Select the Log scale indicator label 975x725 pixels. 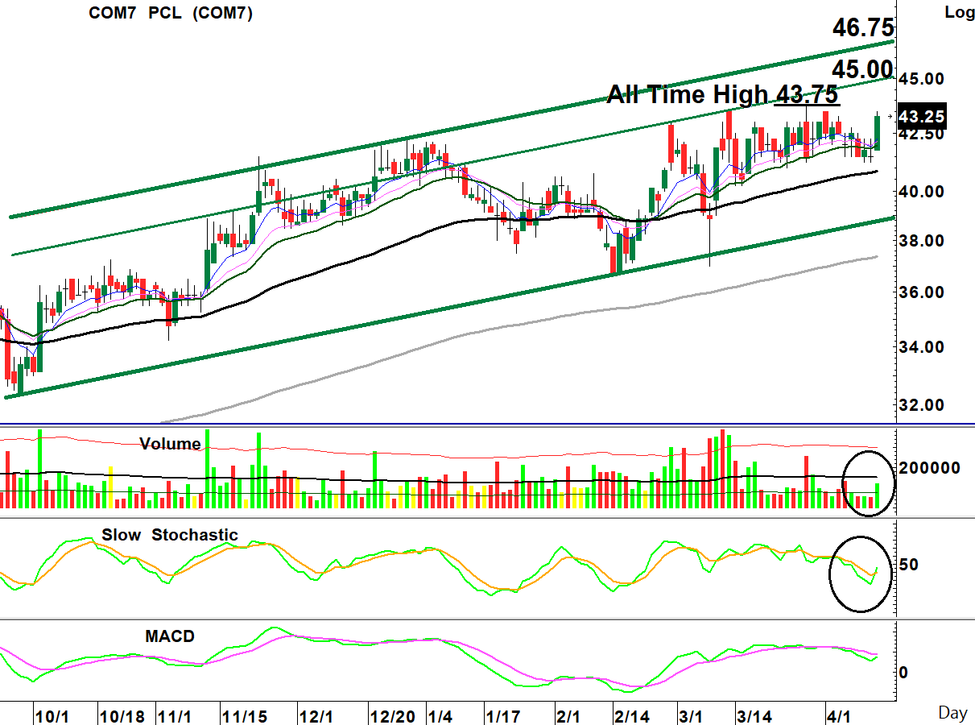tap(959, 10)
